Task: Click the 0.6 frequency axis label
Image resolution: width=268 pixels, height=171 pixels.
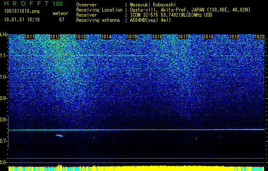Action: [3, 162]
